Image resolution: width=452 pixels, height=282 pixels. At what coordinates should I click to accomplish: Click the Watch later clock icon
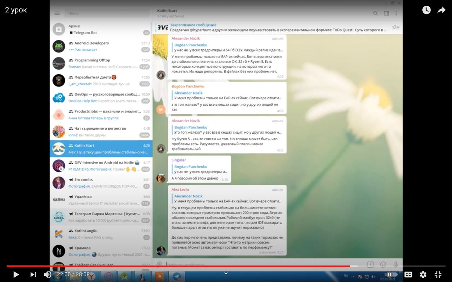(x=427, y=10)
